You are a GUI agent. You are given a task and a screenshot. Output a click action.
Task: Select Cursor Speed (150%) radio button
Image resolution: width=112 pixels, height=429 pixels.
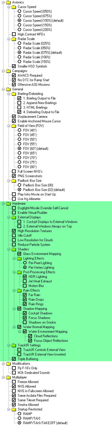pos(19,25)
